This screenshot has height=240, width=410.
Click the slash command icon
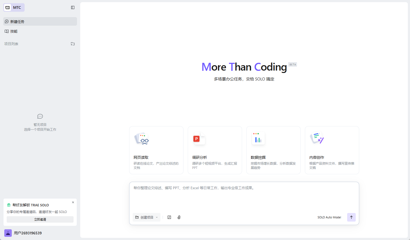point(169,217)
